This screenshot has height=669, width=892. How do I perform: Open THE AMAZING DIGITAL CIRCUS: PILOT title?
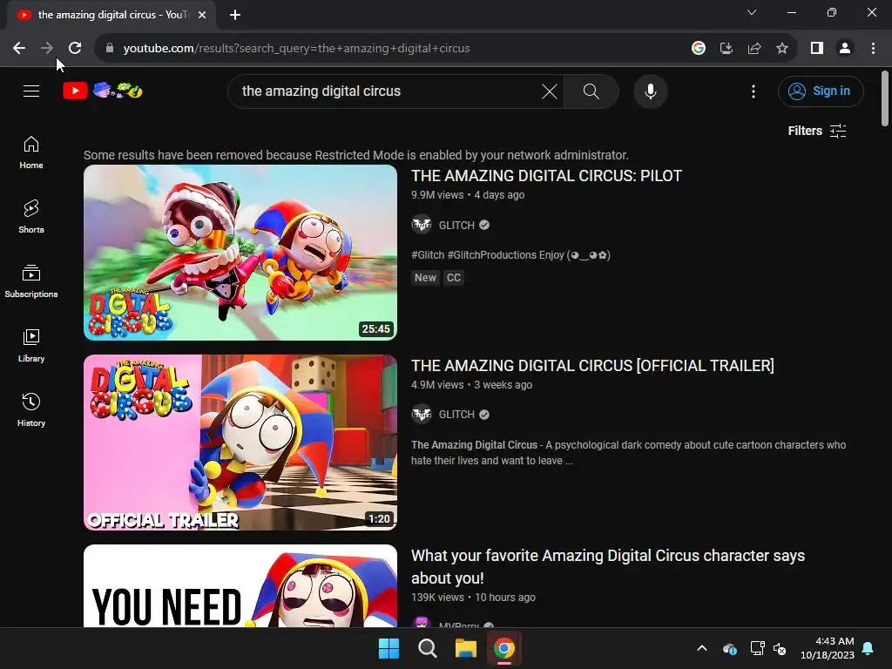[546, 176]
